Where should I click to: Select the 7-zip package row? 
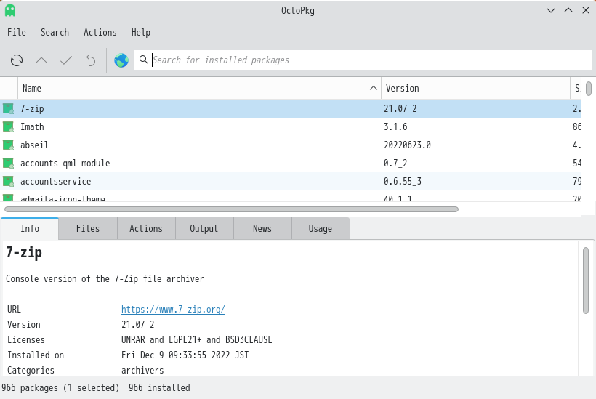point(291,109)
